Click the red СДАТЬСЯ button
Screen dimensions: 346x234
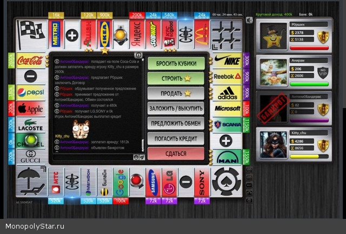point(176,154)
